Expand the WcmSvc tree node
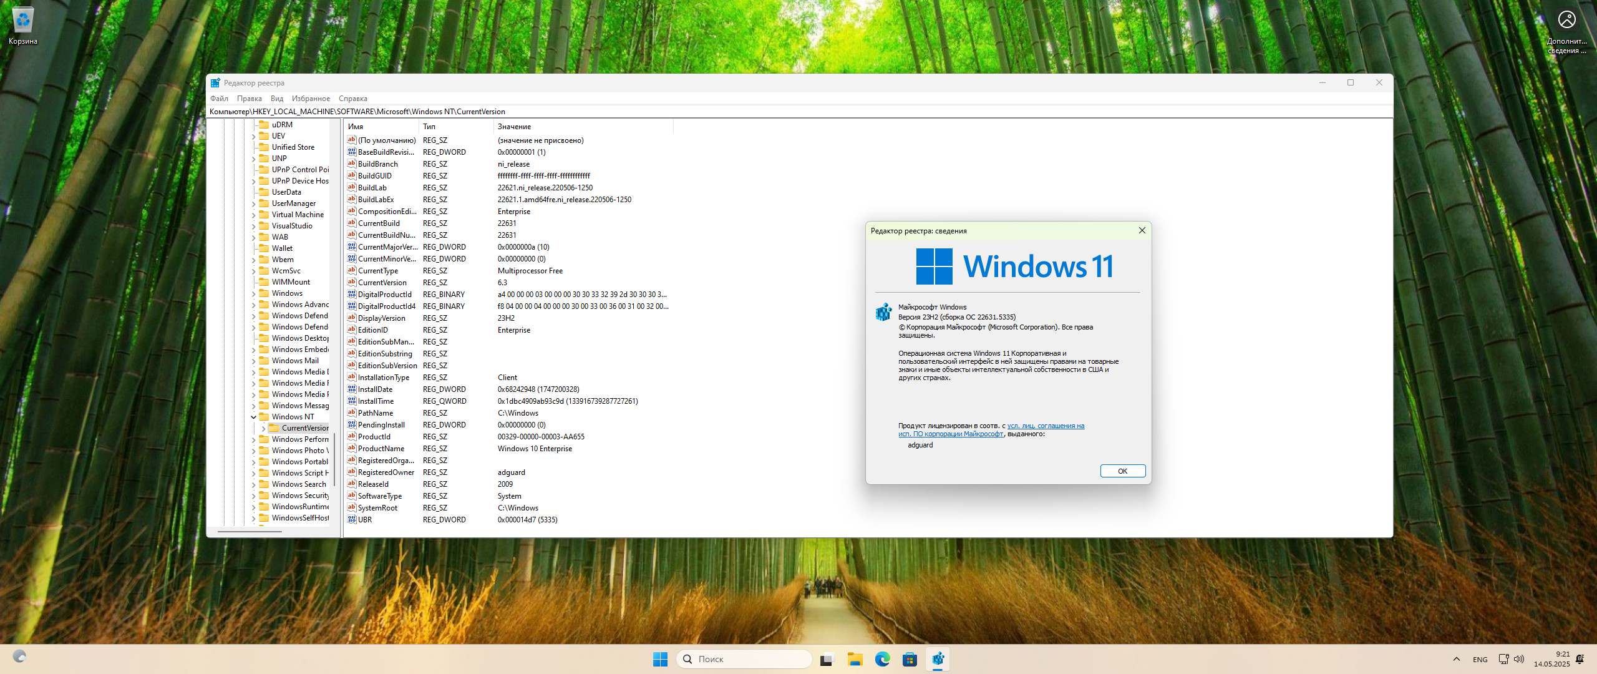This screenshot has height=674, width=1597. pos(253,271)
